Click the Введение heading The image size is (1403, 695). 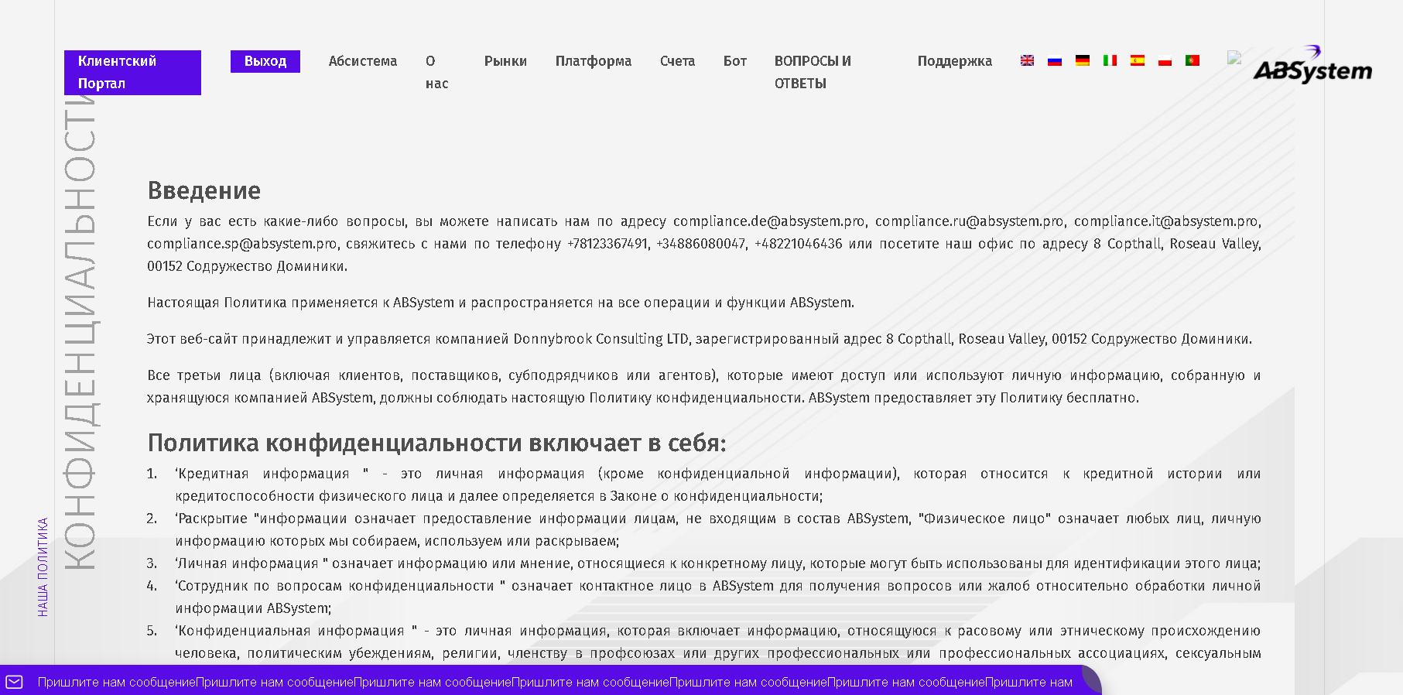[204, 190]
